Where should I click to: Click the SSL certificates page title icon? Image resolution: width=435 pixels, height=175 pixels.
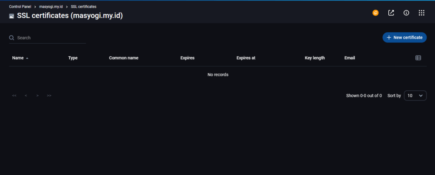pyautogui.click(x=11, y=16)
